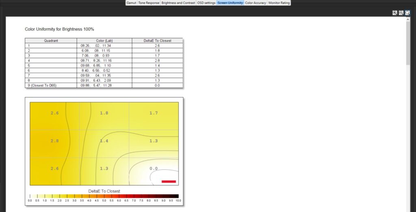Viewport: 416px width, 212px height.
Task: Go to the OSD settings tab
Action: pyautogui.click(x=206, y=3)
